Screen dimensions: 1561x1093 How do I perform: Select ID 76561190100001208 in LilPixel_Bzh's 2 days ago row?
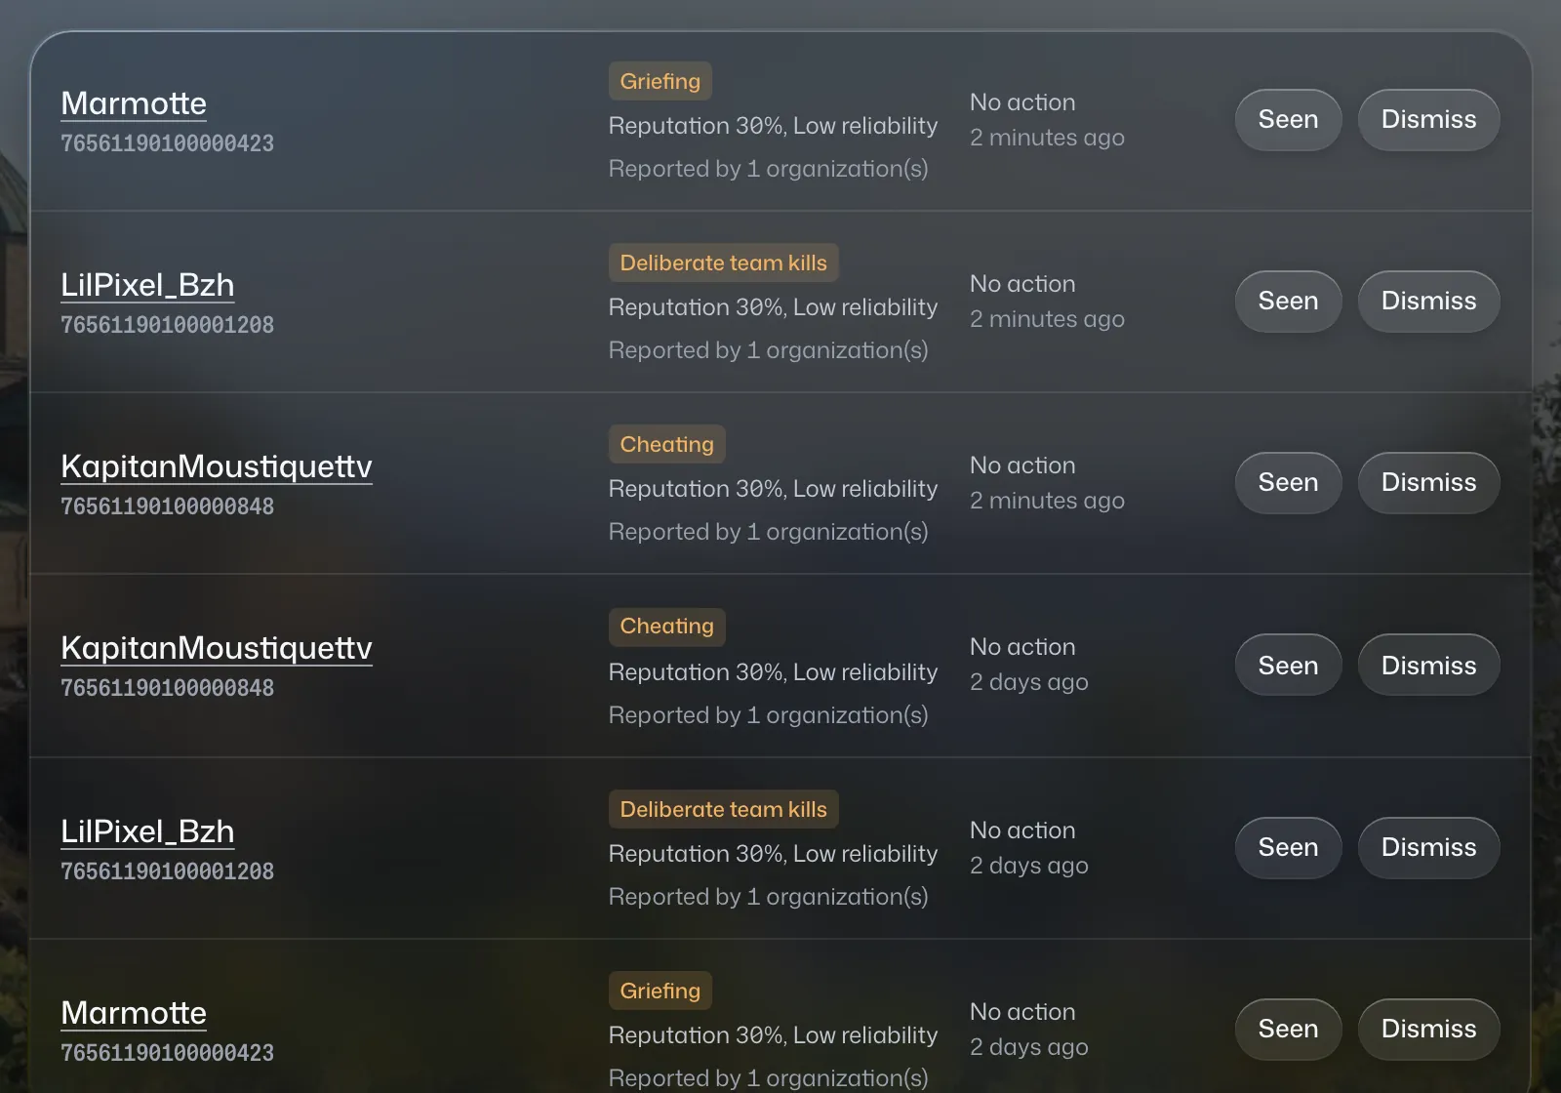[x=167, y=871]
